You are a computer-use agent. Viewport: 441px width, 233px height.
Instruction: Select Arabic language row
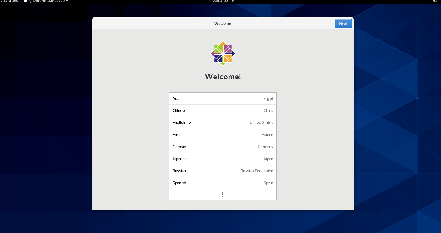pyautogui.click(x=223, y=99)
